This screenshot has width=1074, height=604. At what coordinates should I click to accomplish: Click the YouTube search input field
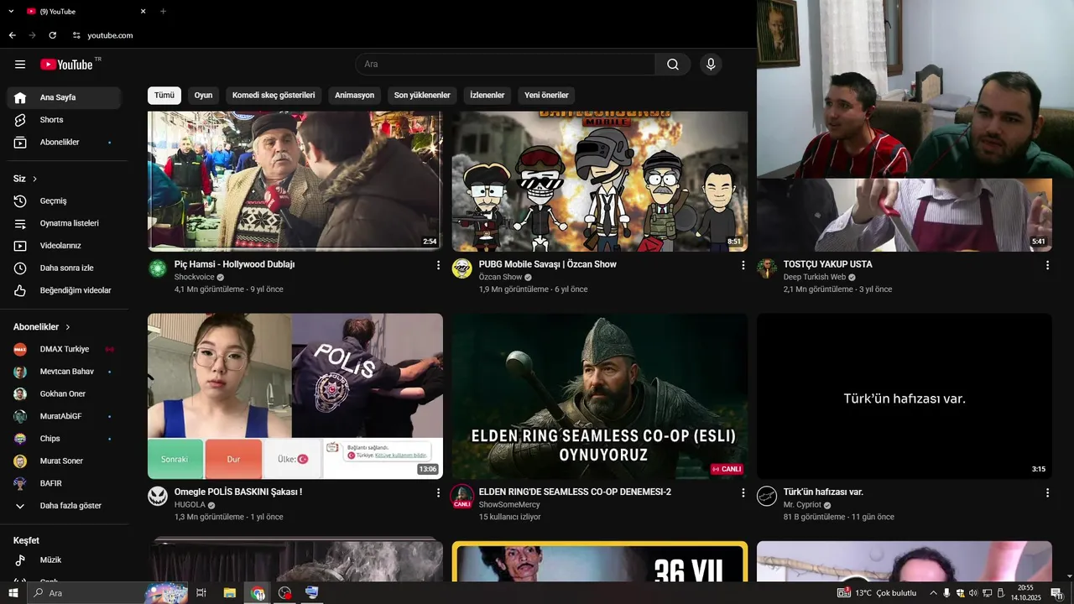pyautogui.click(x=505, y=65)
